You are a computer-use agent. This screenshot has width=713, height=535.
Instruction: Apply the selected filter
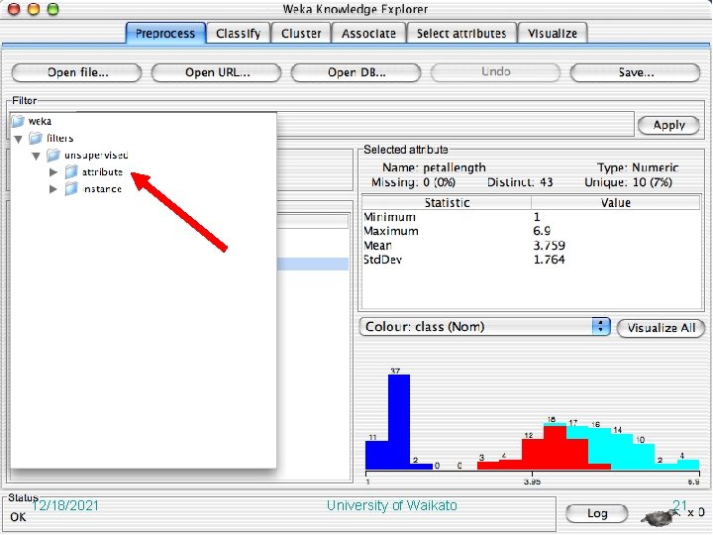point(668,125)
